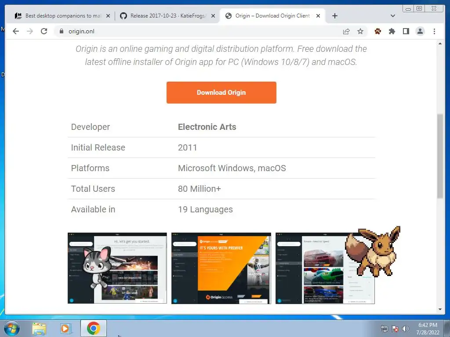450x337 pixels.
Task: Expand the tab search chevron
Action: [x=393, y=16]
